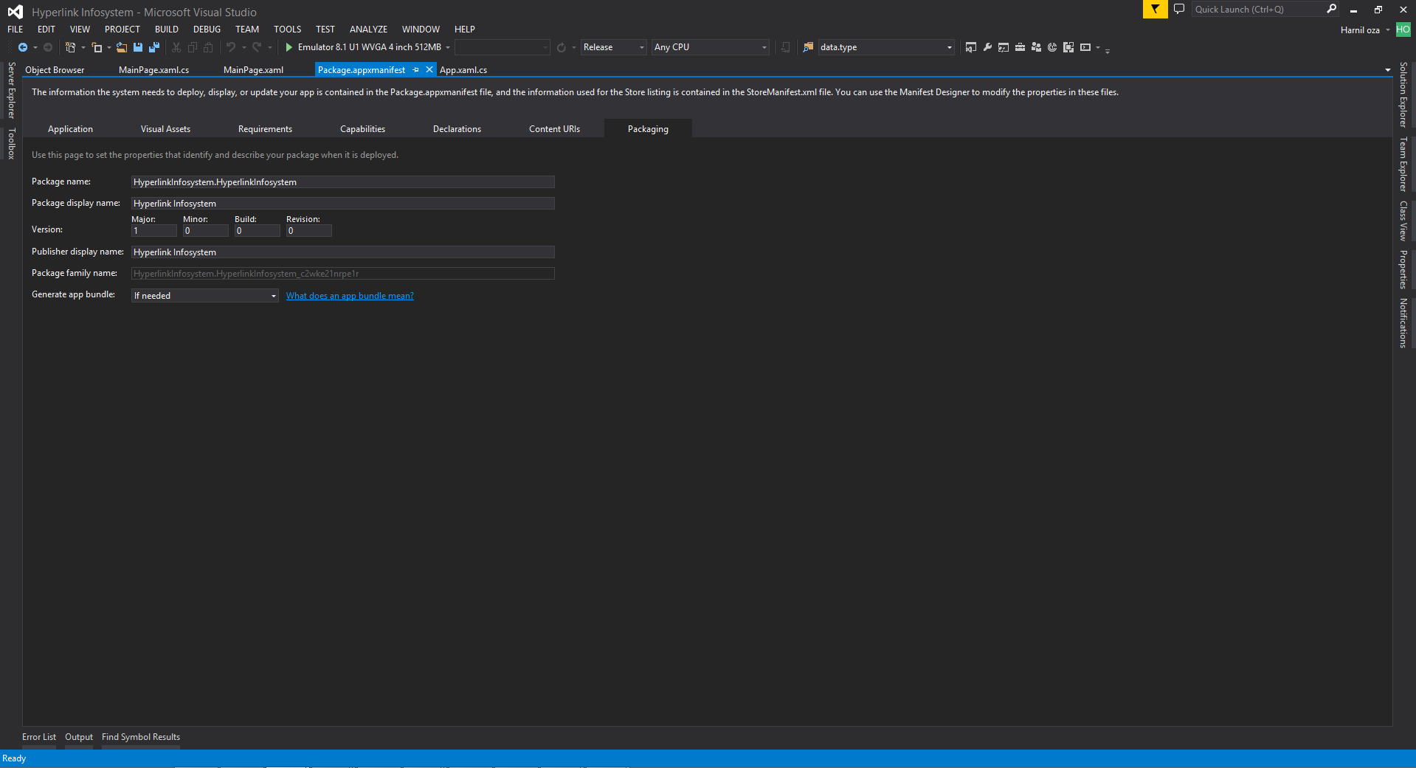
Task: Click the Find in Files icon
Action: [x=808, y=47]
